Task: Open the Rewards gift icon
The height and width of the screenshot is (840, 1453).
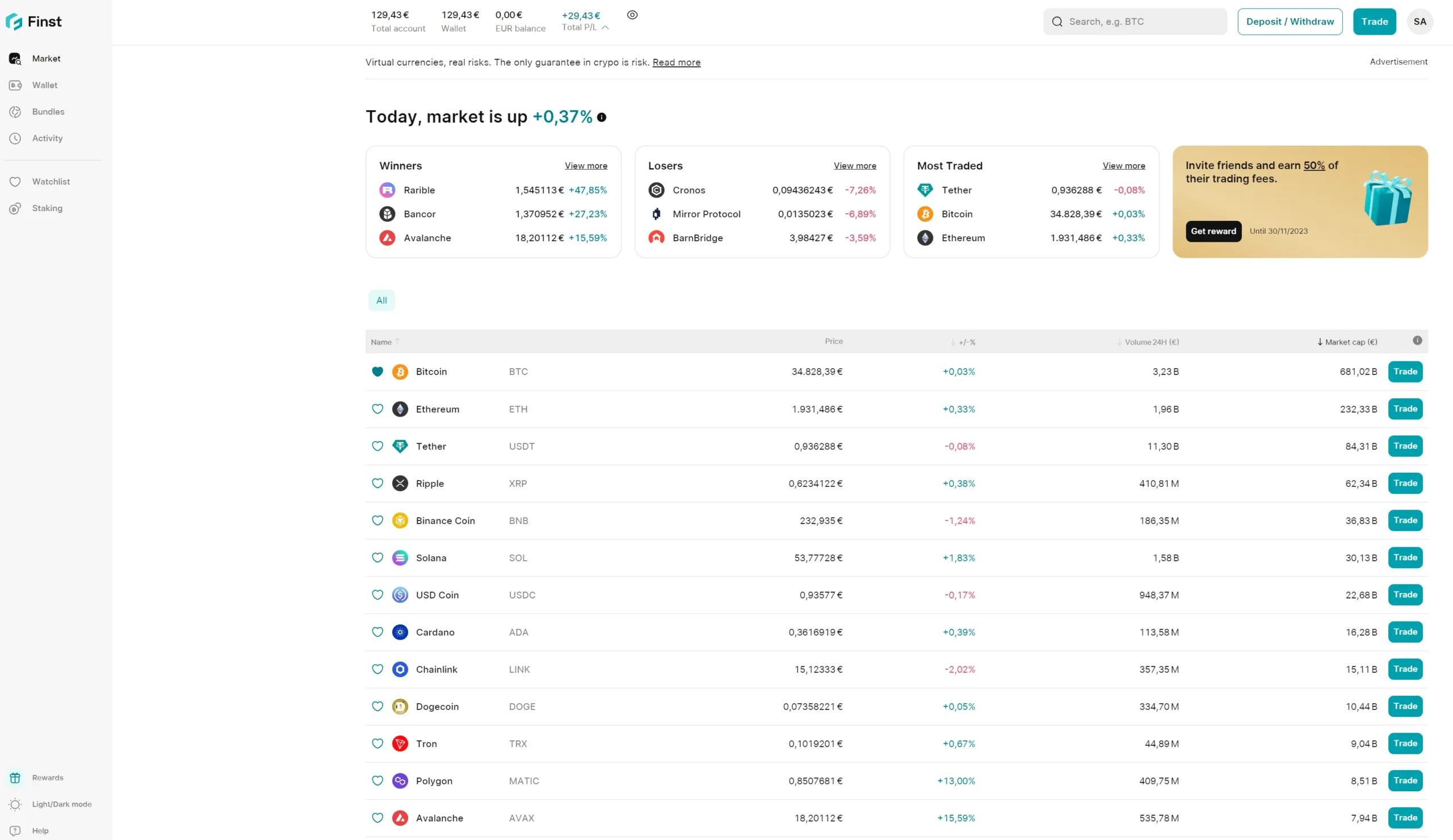Action: [x=15, y=778]
